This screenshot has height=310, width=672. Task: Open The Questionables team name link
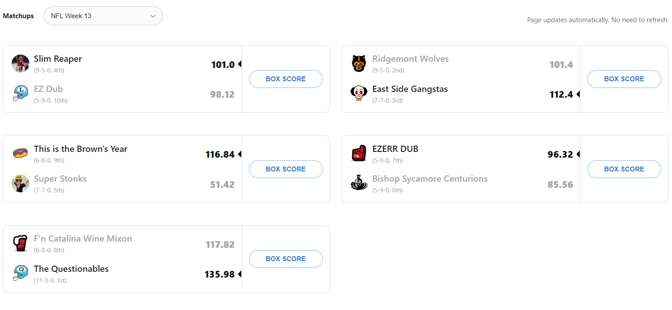tap(71, 269)
